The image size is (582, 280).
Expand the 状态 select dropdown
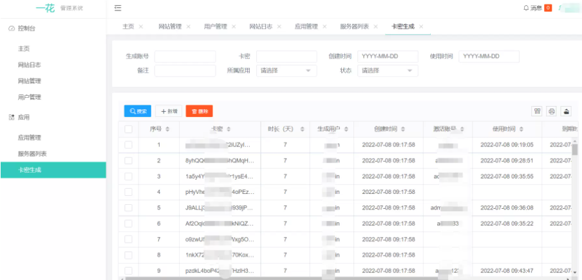coord(388,71)
